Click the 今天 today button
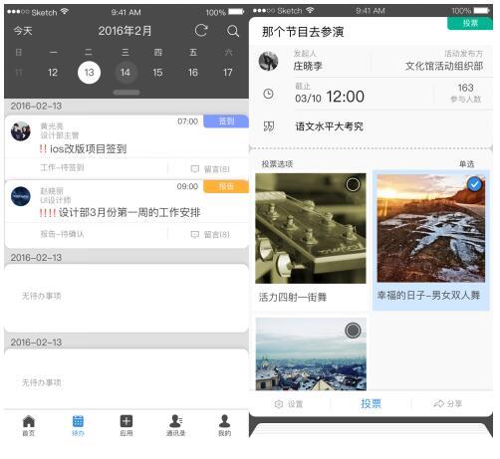Screen dimensions: 500x459 23,31
